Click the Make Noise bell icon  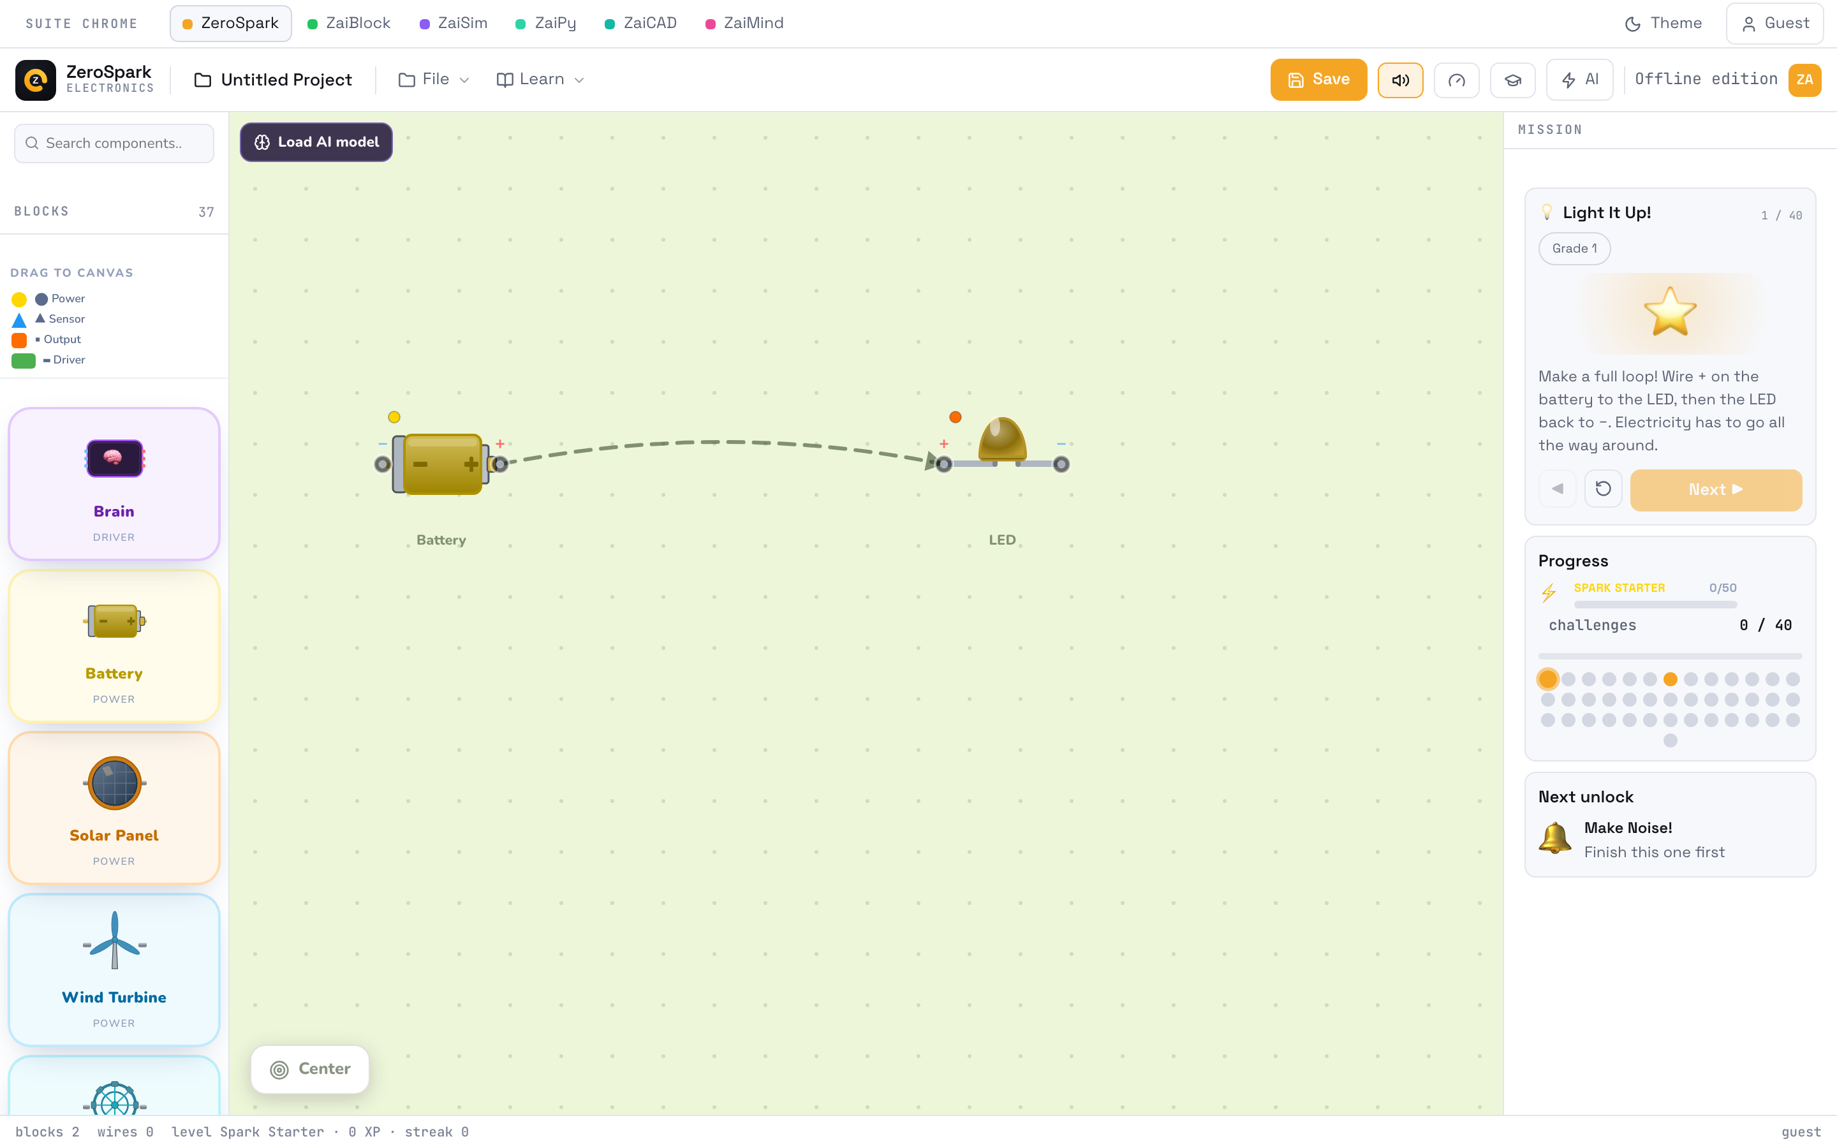[x=1554, y=838]
